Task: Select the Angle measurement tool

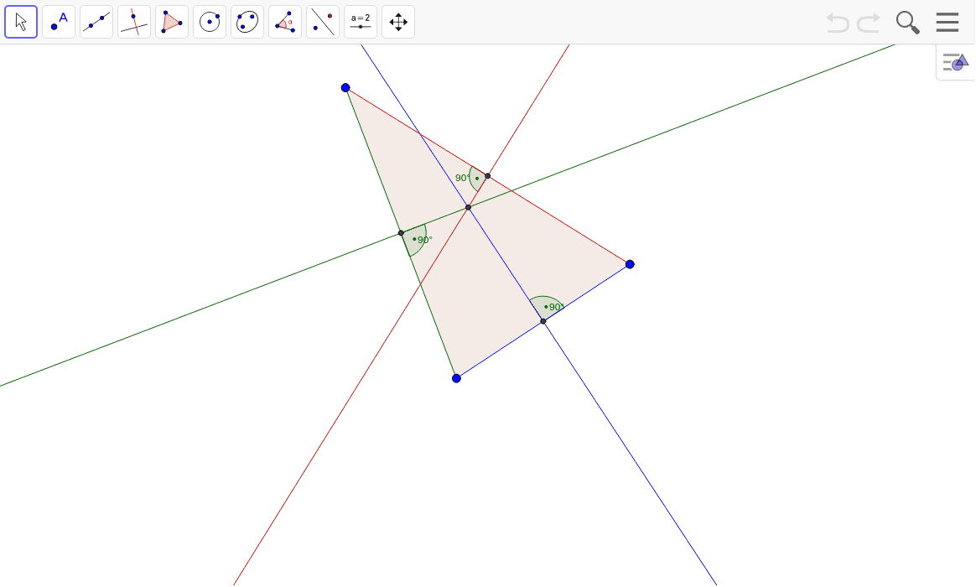Action: coord(285,22)
